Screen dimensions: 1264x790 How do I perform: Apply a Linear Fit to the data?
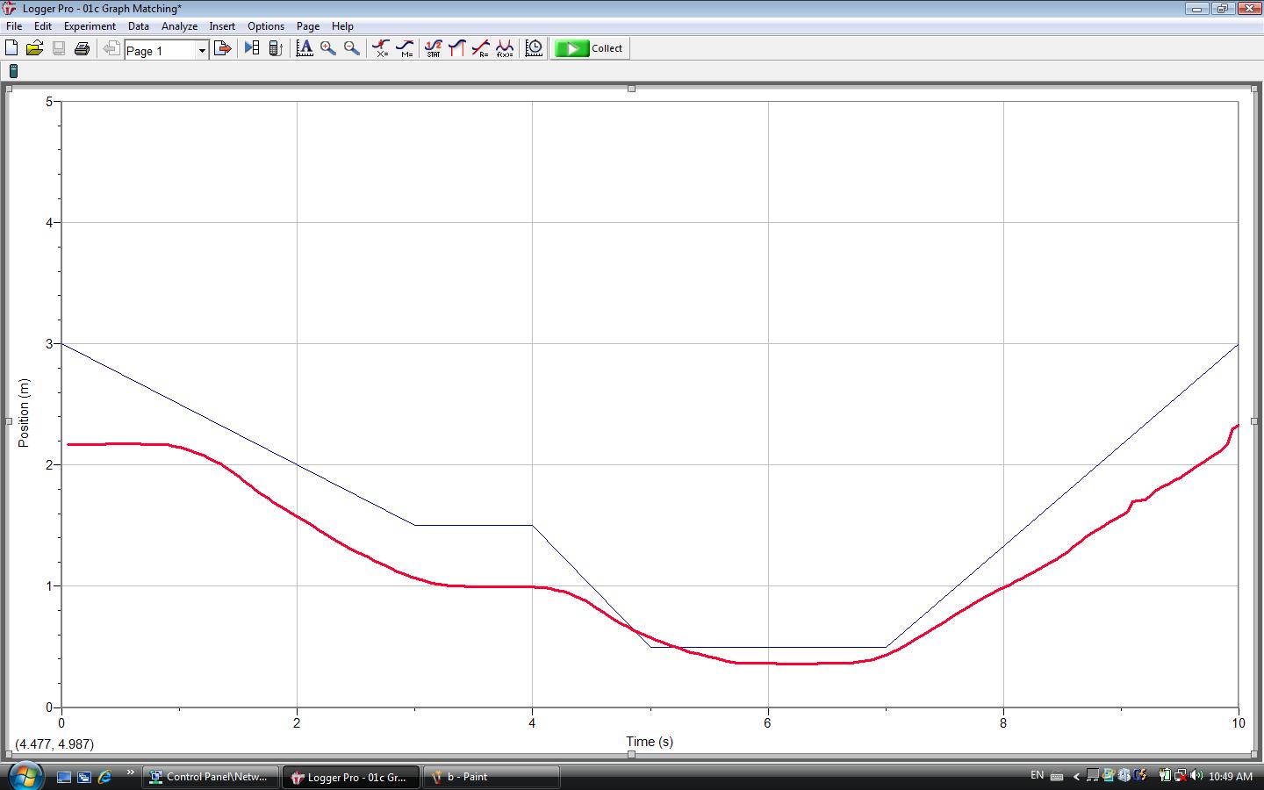click(481, 48)
